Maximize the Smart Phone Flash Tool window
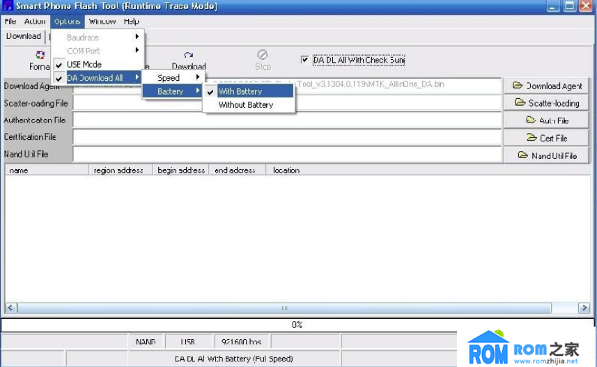The width and height of the screenshot is (597, 367). point(570,6)
